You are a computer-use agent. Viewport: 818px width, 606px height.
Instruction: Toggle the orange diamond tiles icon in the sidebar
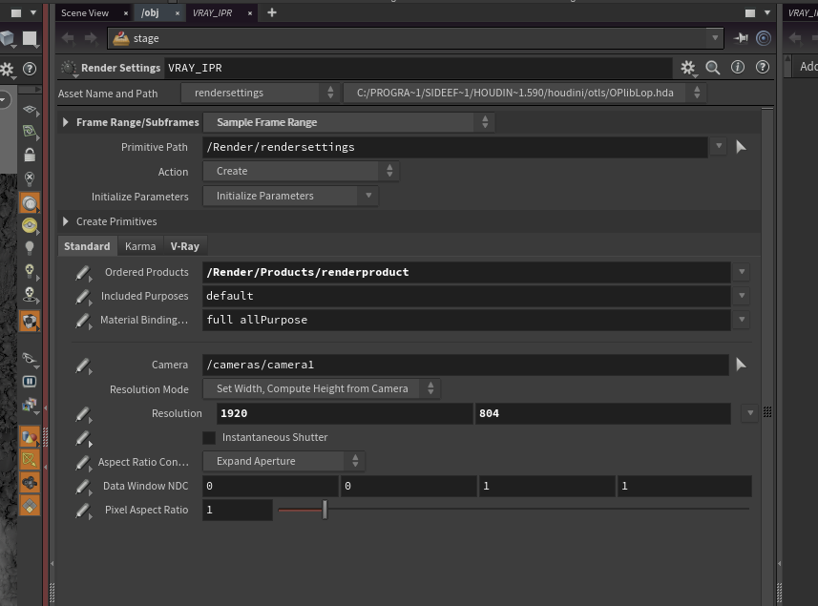coord(30,506)
